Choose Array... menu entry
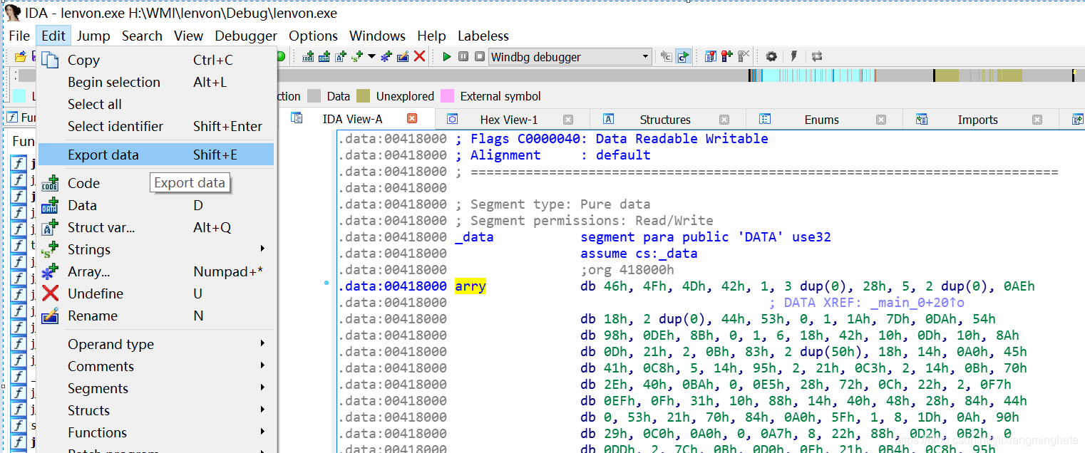 (156, 271)
